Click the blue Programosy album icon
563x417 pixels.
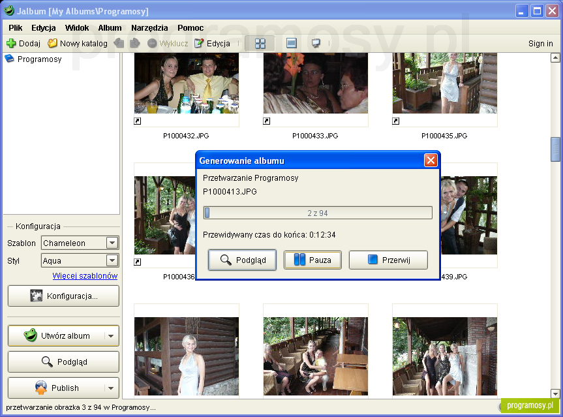[9, 59]
